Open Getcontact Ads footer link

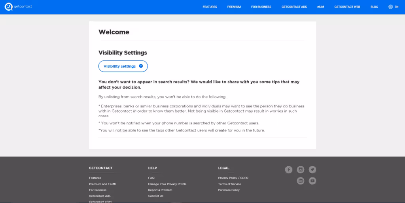click(x=100, y=196)
